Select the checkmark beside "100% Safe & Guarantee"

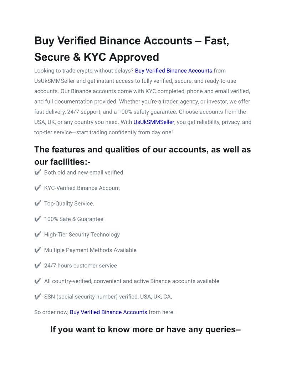[38, 219]
